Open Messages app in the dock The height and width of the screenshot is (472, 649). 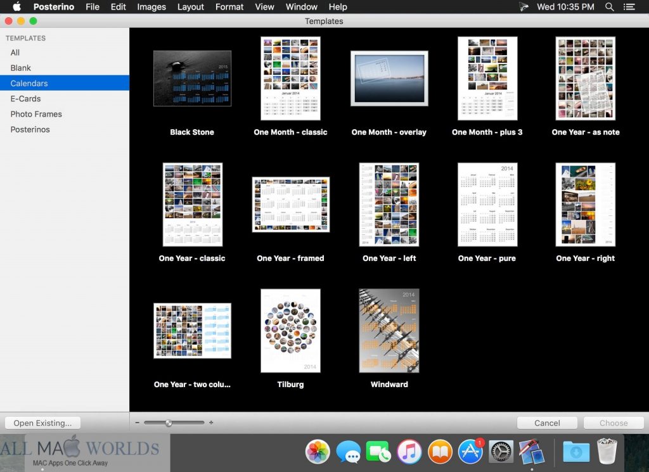click(348, 451)
